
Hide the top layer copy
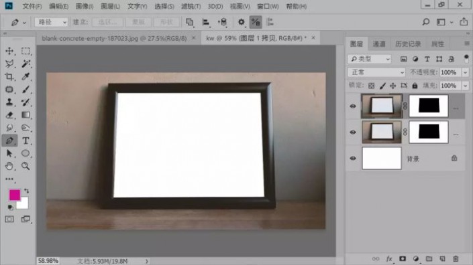point(353,106)
